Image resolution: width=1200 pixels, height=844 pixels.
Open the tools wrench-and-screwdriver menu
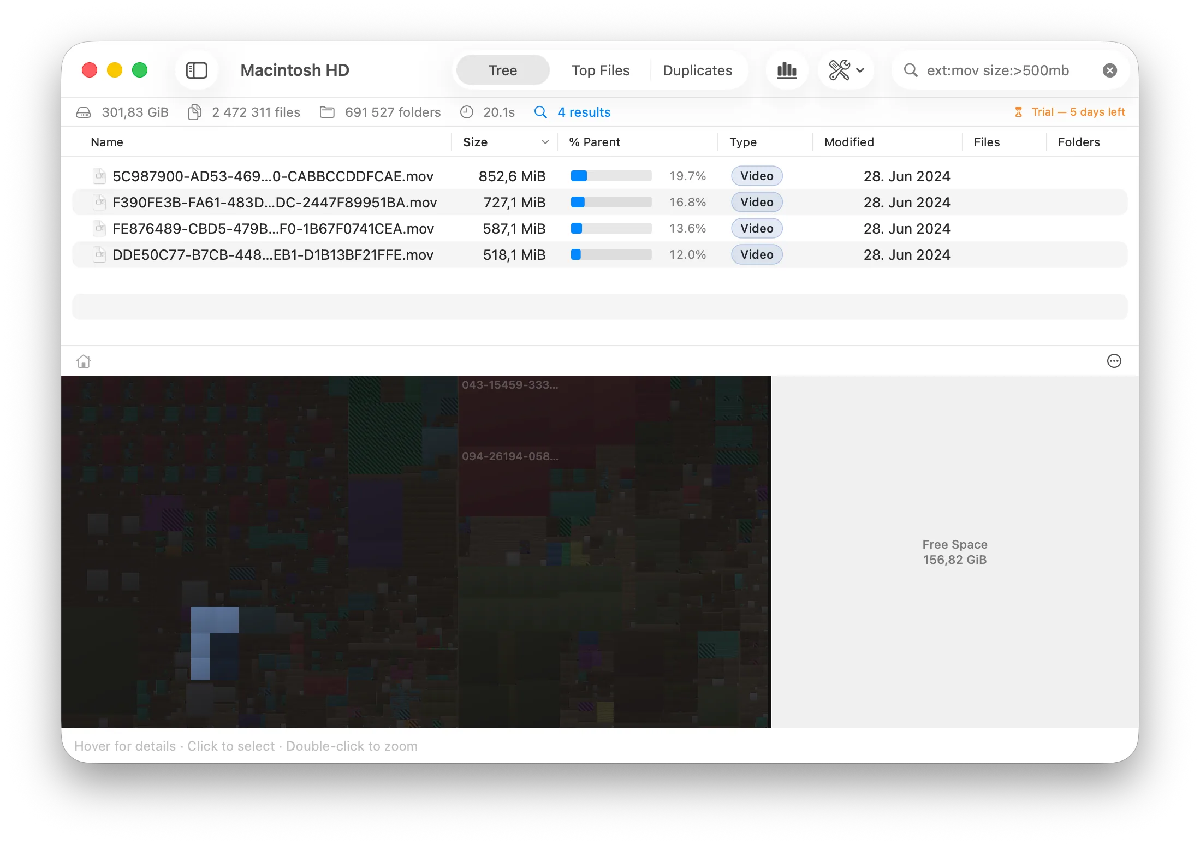(x=839, y=70)
